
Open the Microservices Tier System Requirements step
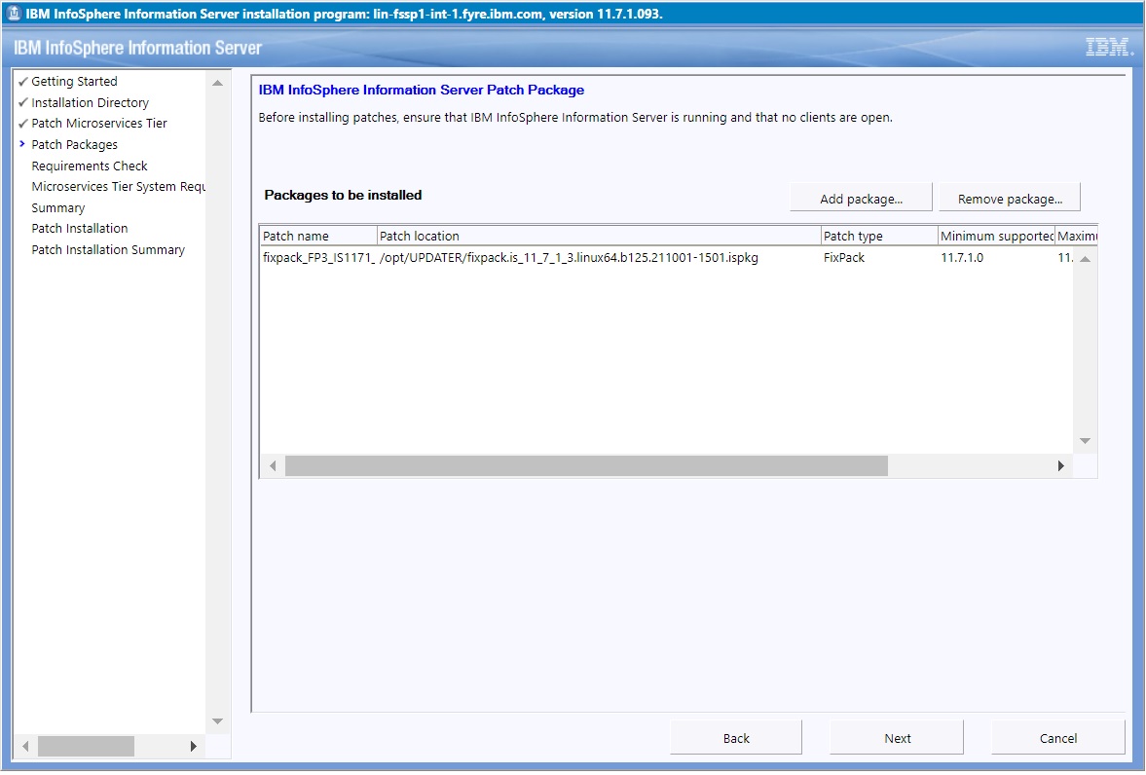tap(118, 186)
